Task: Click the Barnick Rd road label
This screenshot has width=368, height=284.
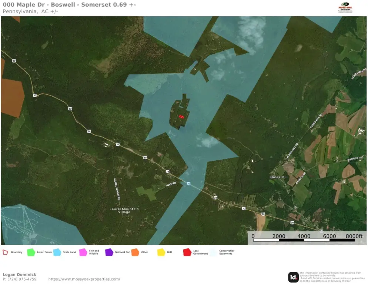Action: pyautogui.click(x=355, y=159)
